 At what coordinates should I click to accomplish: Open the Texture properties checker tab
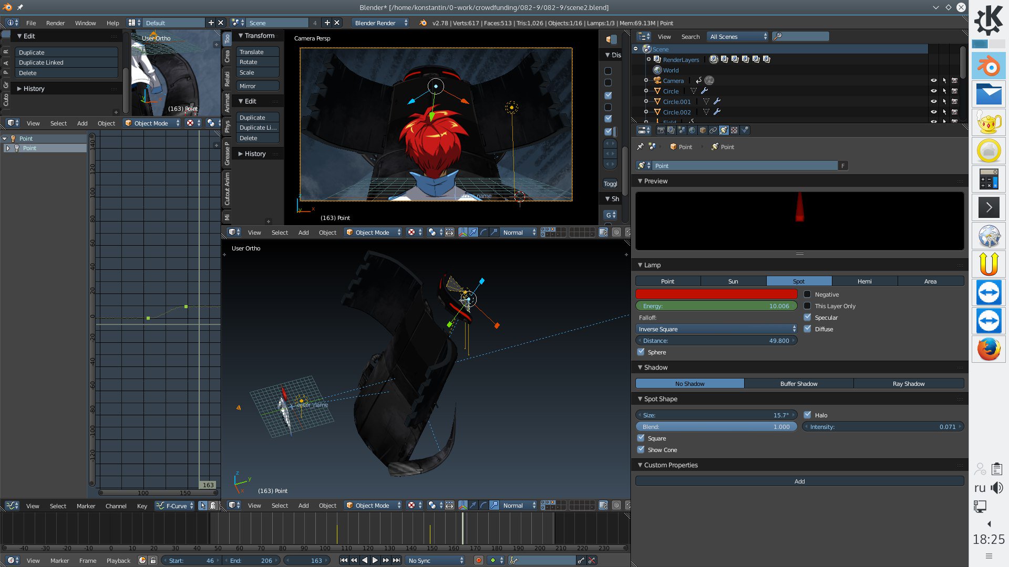point(734,130)
